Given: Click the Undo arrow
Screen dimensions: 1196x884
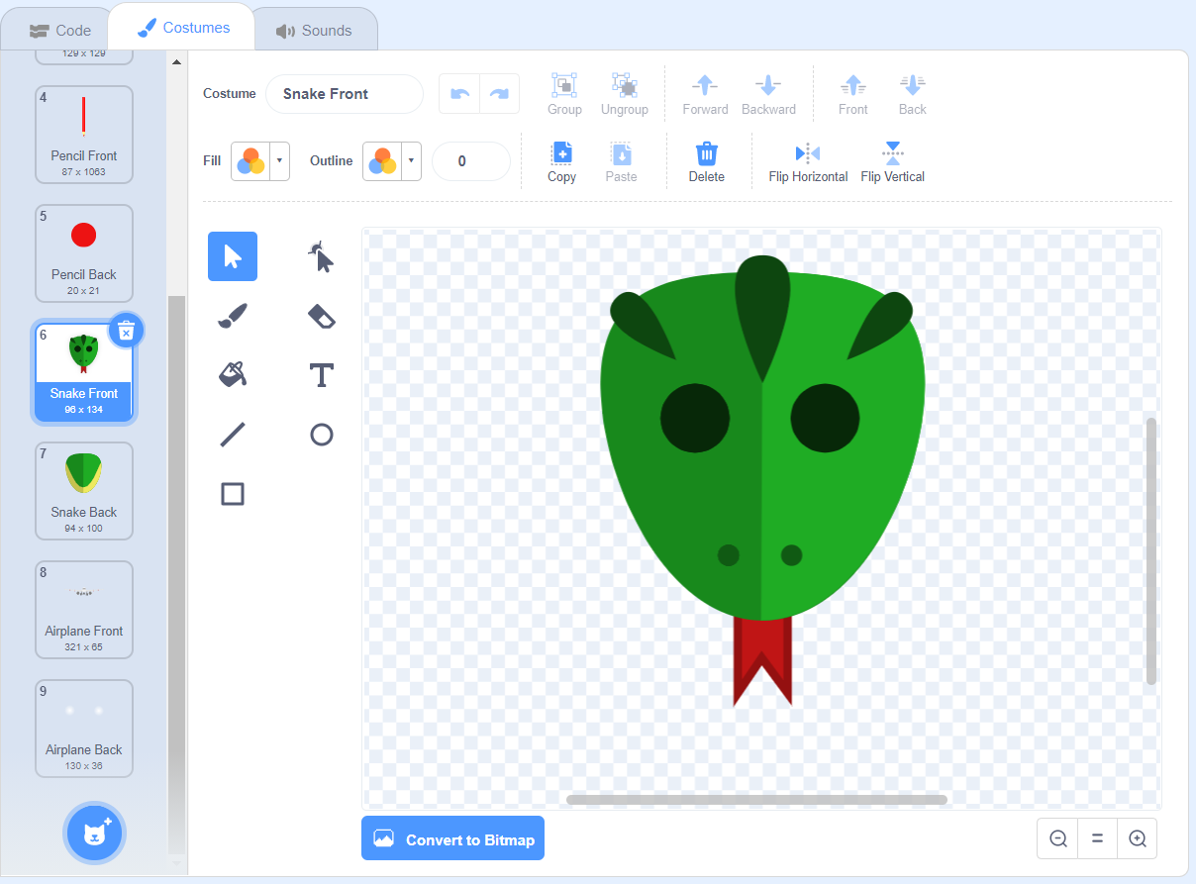Looking at the screenshot, I should (x=459, y=93).
